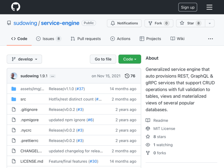Click the star icon beside 8 stars
Image resolution: width=224 pixels, height=168 pixels.
coord(148,136)
